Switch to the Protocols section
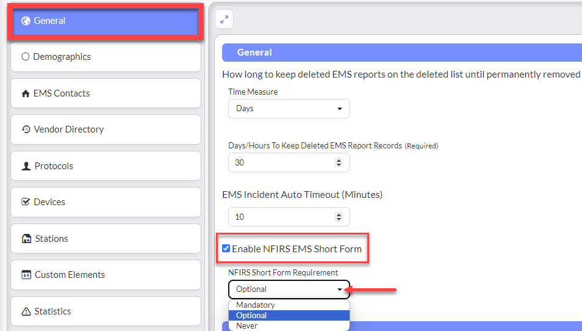This screenshot has height=331, width=582. coord(106,166)
